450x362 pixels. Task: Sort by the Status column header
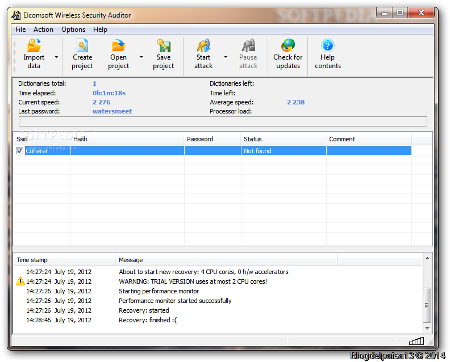pyautogui.click(x=284, y=139)
